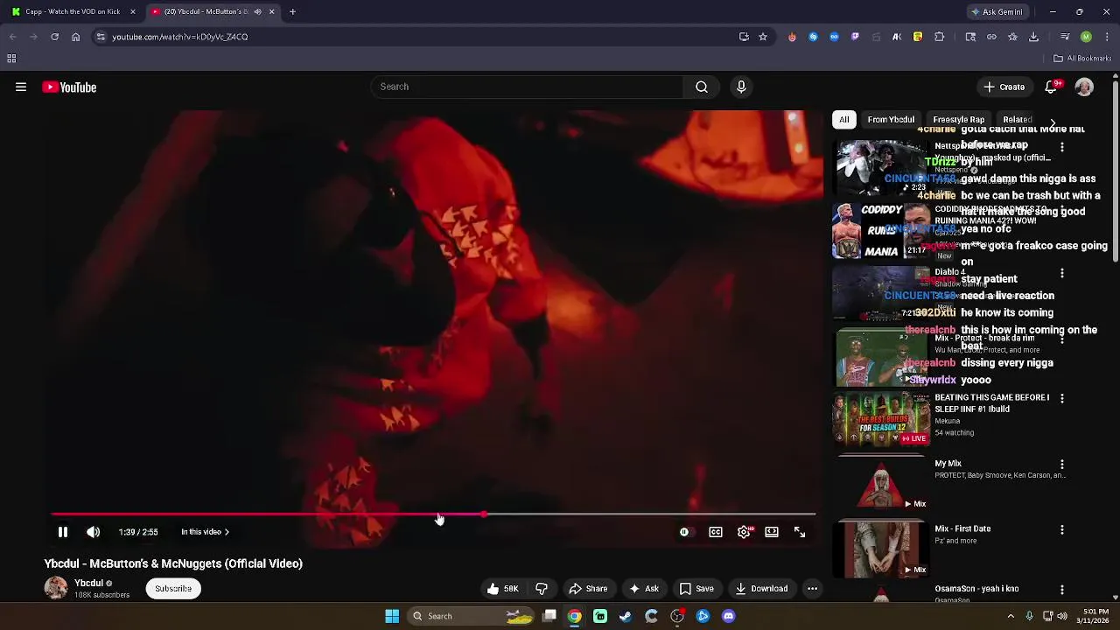Open the Chrome downloads icon
Viewport: 1120px width, 630px height.
point(1033,37)
